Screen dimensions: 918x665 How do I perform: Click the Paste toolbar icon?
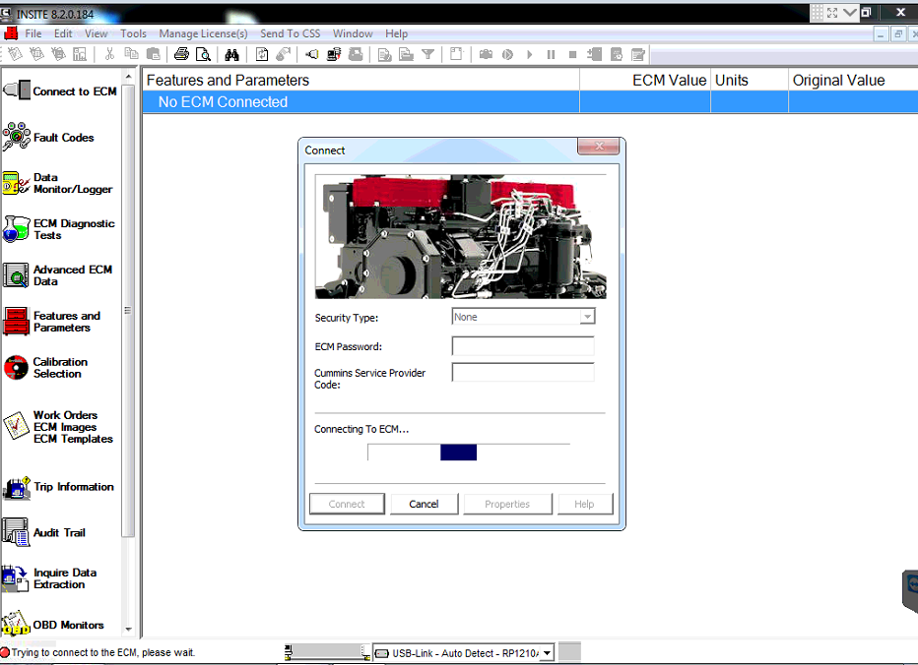(153, 54)
